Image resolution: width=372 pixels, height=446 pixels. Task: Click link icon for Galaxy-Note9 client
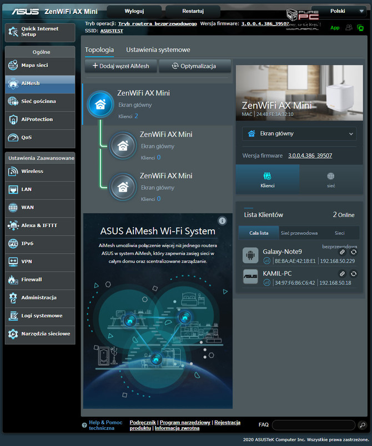(342, 252)
